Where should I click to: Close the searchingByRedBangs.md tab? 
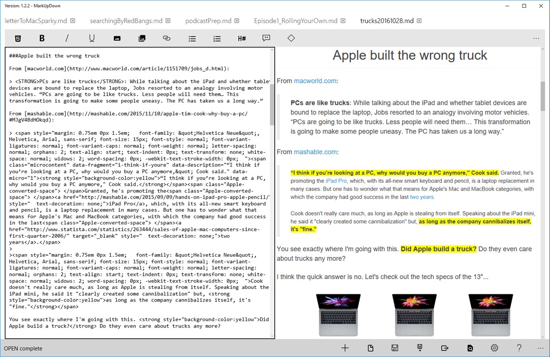point(168,20)
